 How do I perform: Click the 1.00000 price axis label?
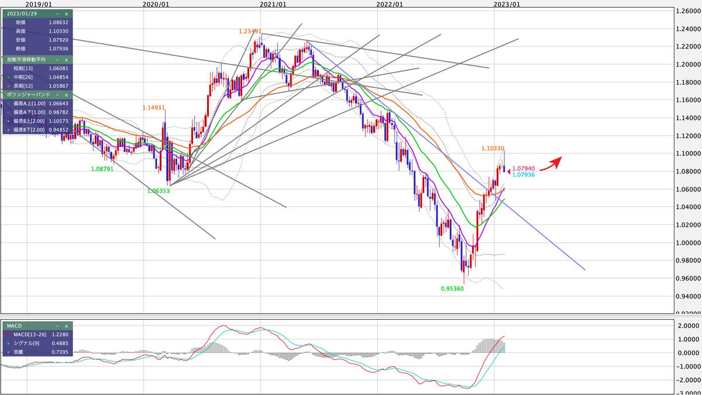coord(688,243)
